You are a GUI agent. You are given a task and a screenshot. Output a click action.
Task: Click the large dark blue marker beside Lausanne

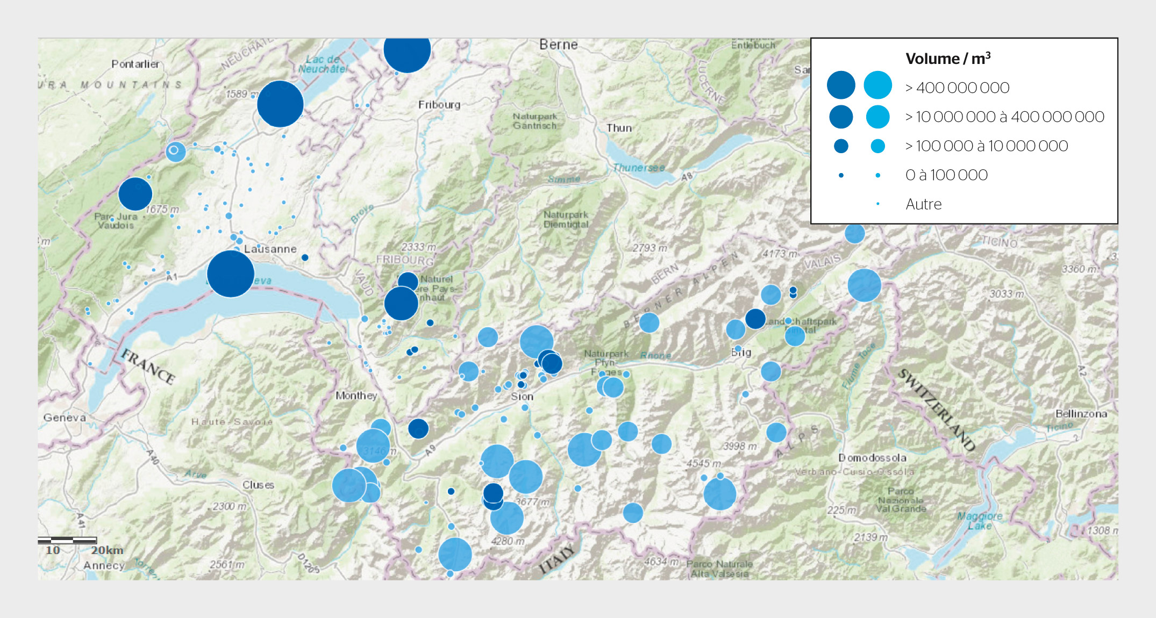click(x=230, y=274)
